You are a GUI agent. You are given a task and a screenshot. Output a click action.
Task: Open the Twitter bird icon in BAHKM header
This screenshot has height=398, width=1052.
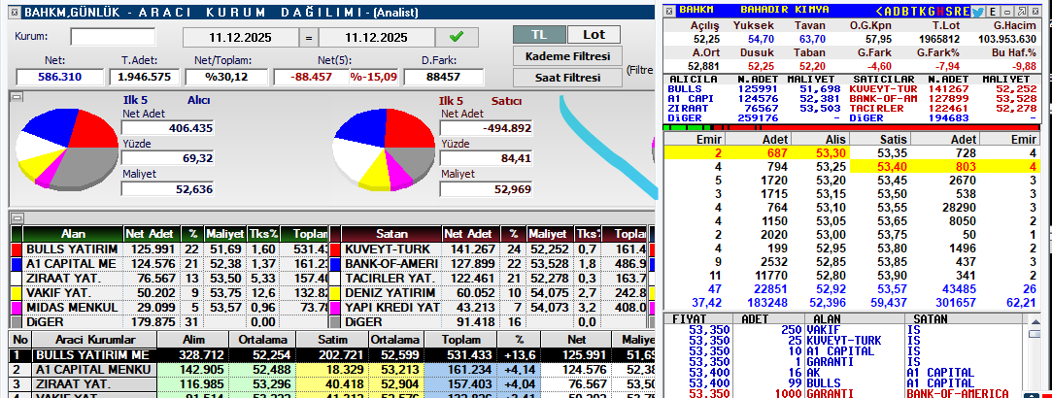(977, 12)
